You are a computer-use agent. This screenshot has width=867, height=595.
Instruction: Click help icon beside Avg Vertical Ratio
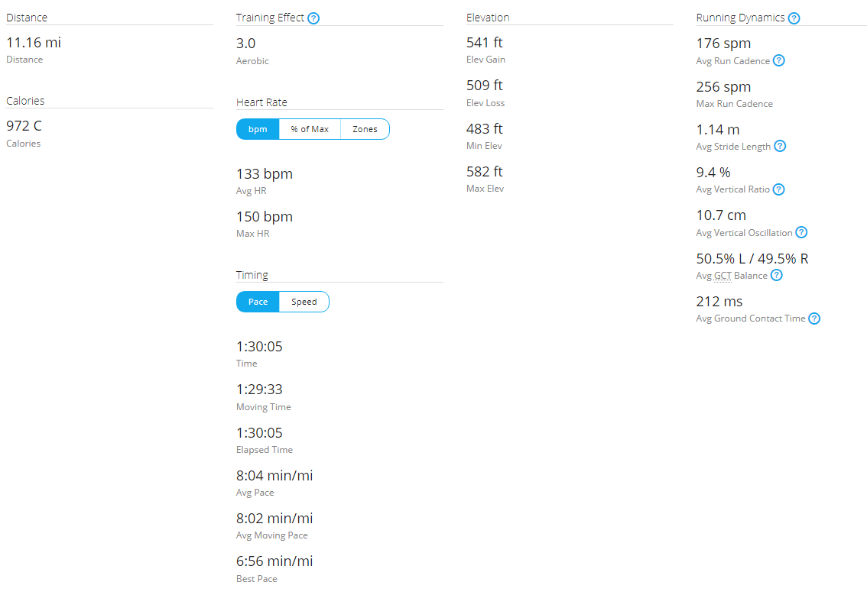(778, 189)
